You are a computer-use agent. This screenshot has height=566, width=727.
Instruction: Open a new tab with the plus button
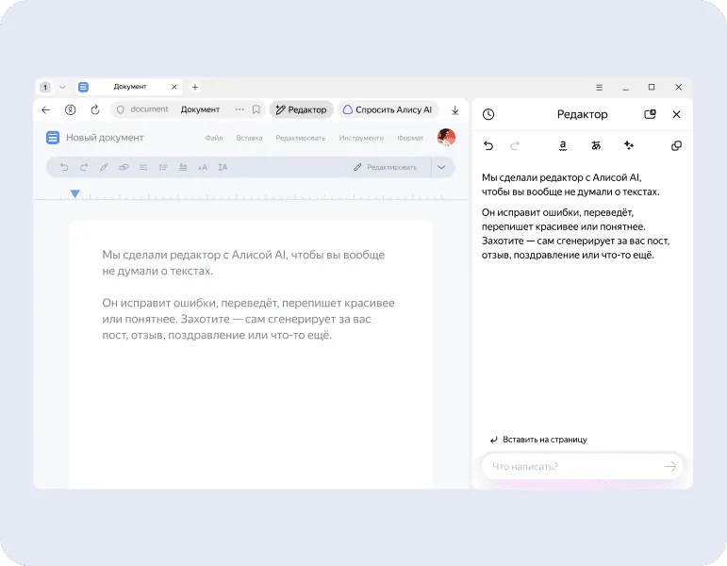tap(195, 87)
